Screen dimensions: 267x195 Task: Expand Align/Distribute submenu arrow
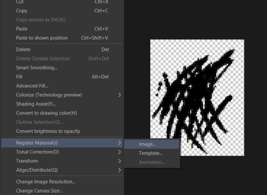click(120, 170)
